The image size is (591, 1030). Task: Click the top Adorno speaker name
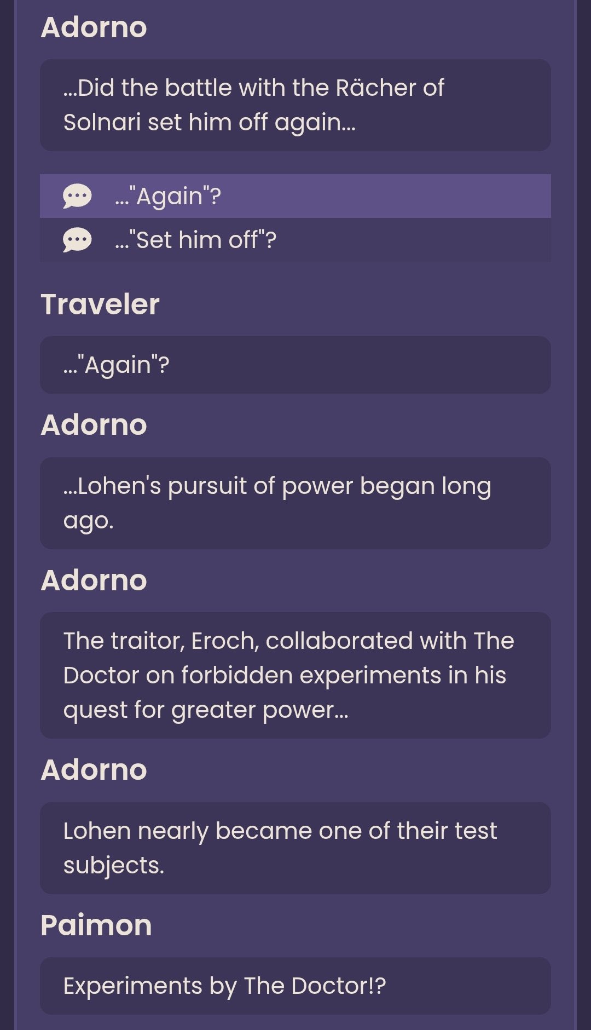click(x=94, y=27)
